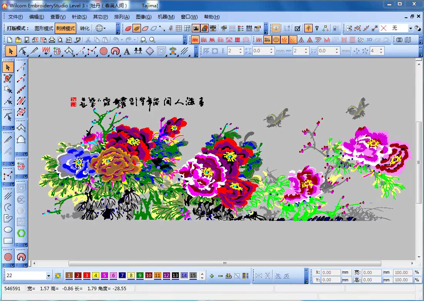Open the Redo history dropdown arrow
The image size is (424, 301).
134,40
